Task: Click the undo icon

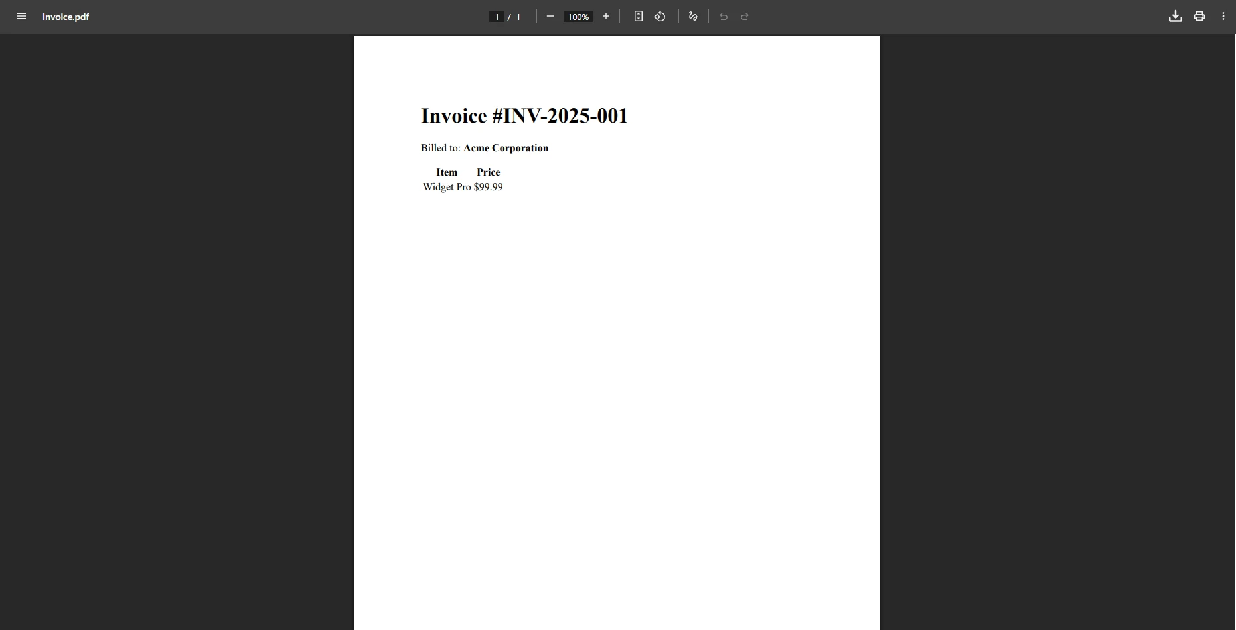Action: pyautogui.click(x=723, y=17)
